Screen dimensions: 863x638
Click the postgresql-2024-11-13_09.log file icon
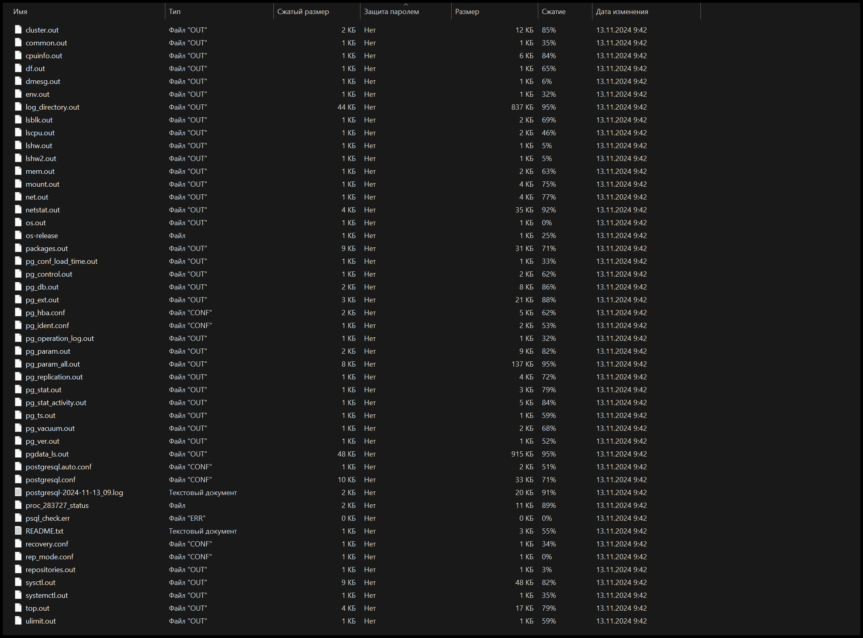tap(18, 492)
